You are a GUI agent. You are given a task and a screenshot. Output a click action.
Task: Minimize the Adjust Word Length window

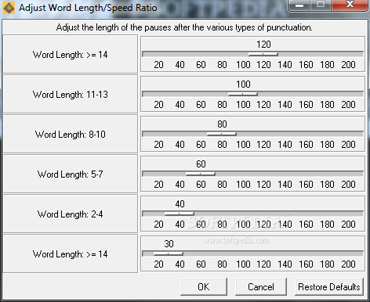(x=299, y=5)
